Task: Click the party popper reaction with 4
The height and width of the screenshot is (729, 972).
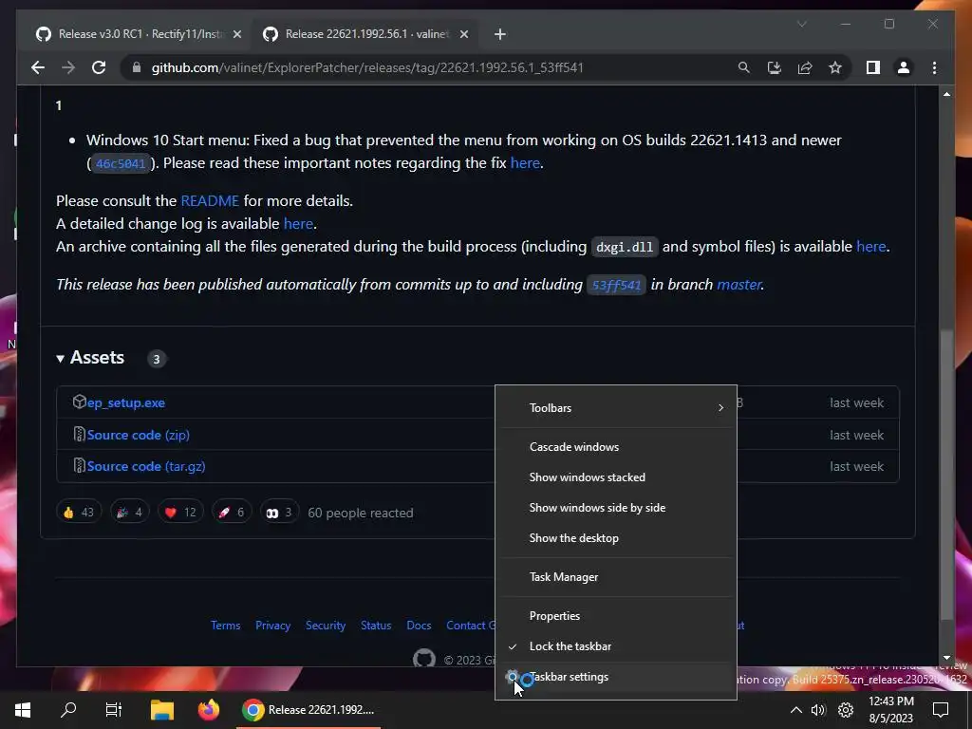Action: pos(129,512)
